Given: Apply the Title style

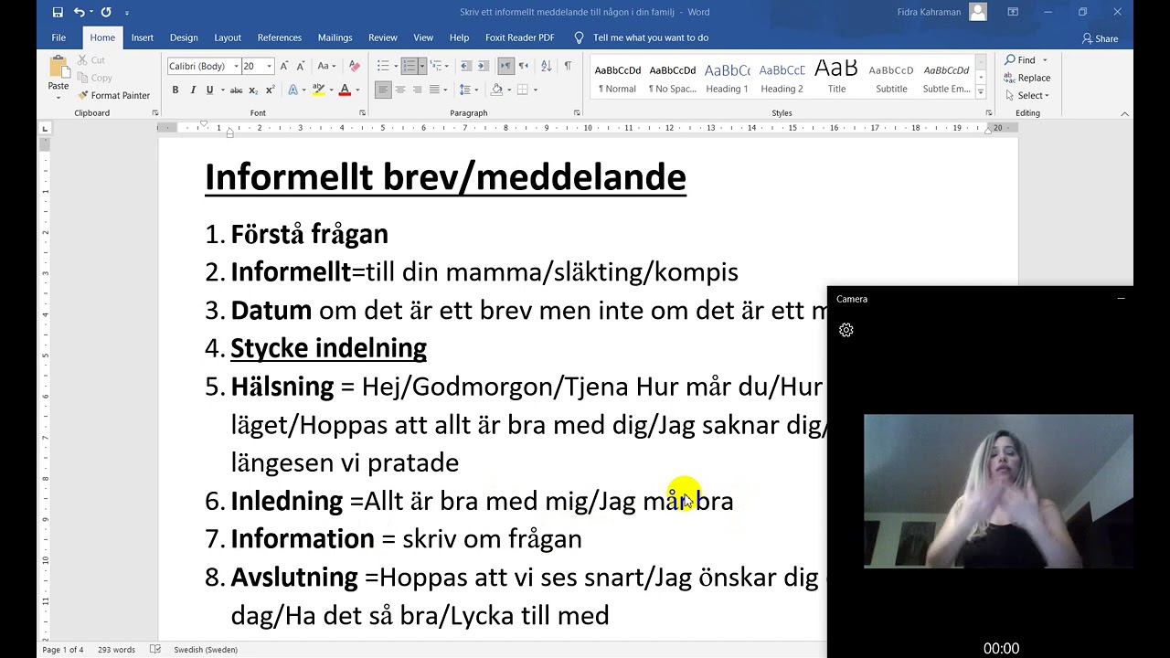Looking at the screenshot, I should [x=836, y=78].
